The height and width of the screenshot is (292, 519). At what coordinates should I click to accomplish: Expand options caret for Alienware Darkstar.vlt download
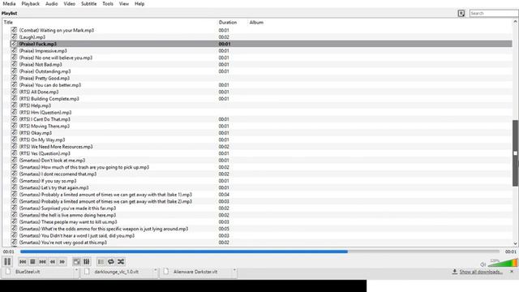pos(234,270)
